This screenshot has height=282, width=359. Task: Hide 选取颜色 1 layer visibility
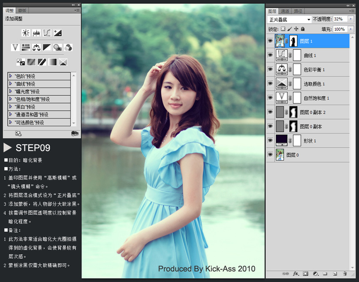pyautogui.click(x=270, y=83)
